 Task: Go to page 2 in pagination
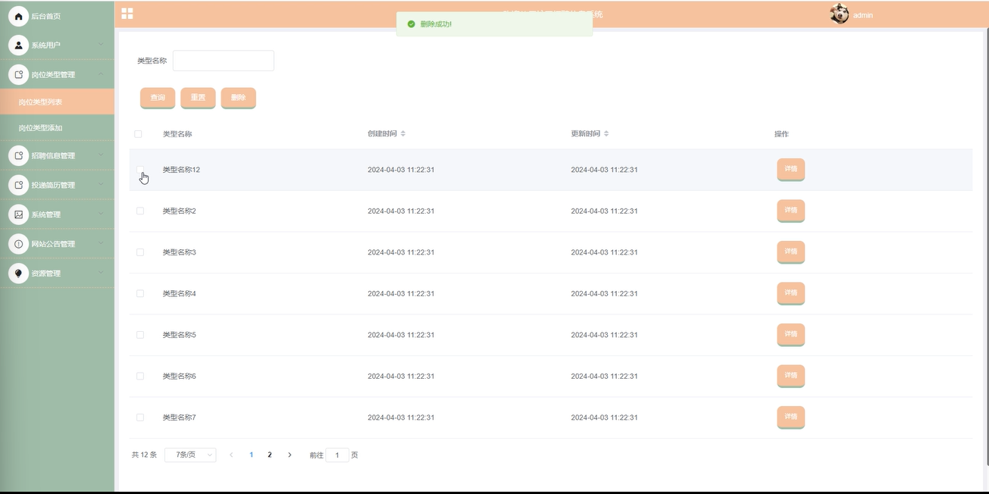(x=270, y=455)
